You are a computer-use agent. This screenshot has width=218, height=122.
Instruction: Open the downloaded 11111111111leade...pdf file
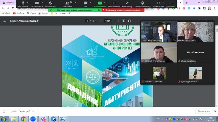16,112
